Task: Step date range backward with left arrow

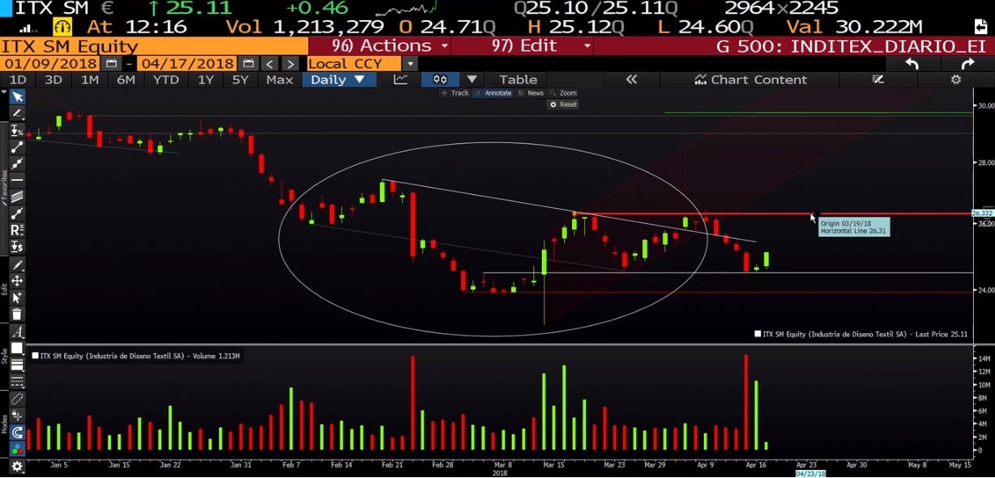Action: pos(270,64)
